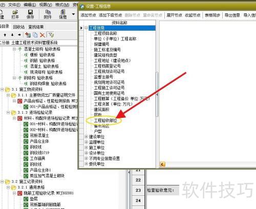This screenshot has width=256, height=209.
Task: Click the folder icon of 3.2.1 通用表格
Action: pos(14,187)
